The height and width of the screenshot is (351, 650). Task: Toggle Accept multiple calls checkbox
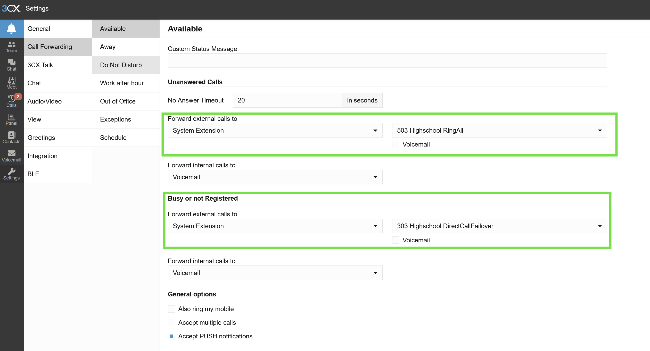tap(171, 323)
